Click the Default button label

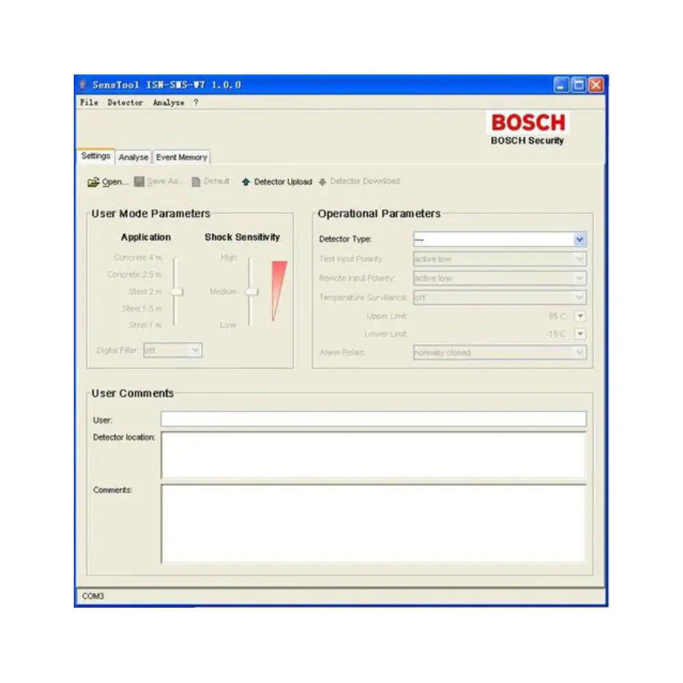point(217,181)
